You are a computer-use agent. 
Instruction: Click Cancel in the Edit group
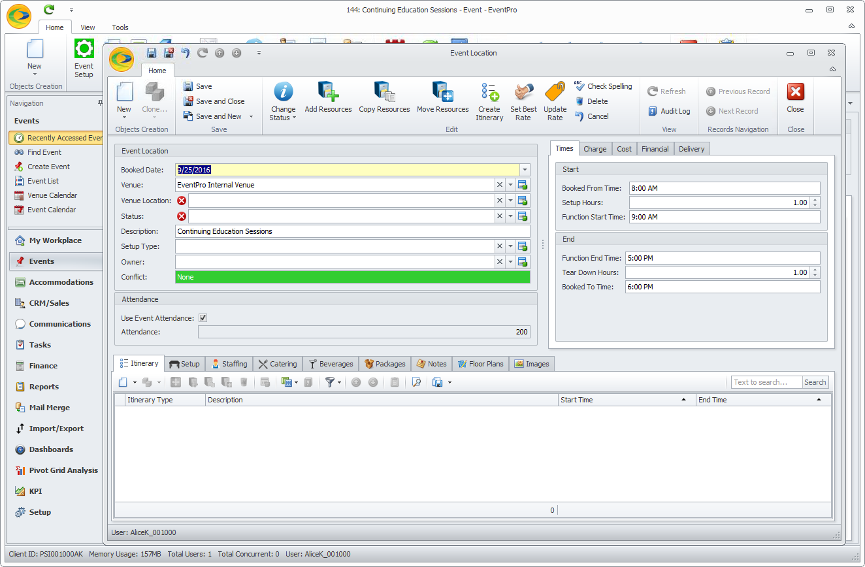point(591,116)
